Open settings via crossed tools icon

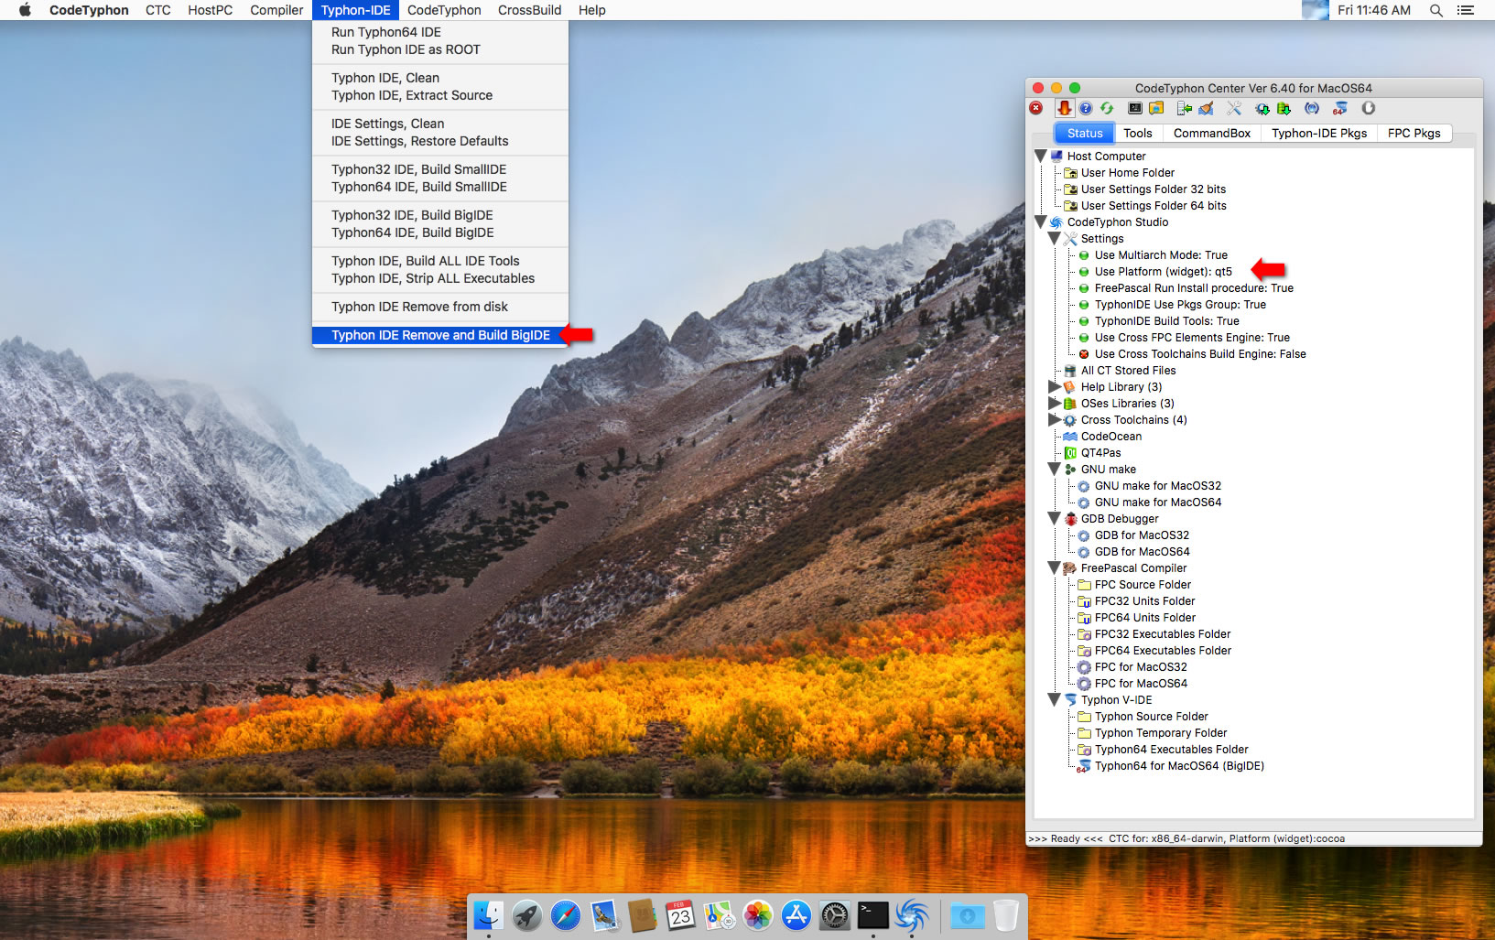pyautogui.click(x=1234, y=108)
